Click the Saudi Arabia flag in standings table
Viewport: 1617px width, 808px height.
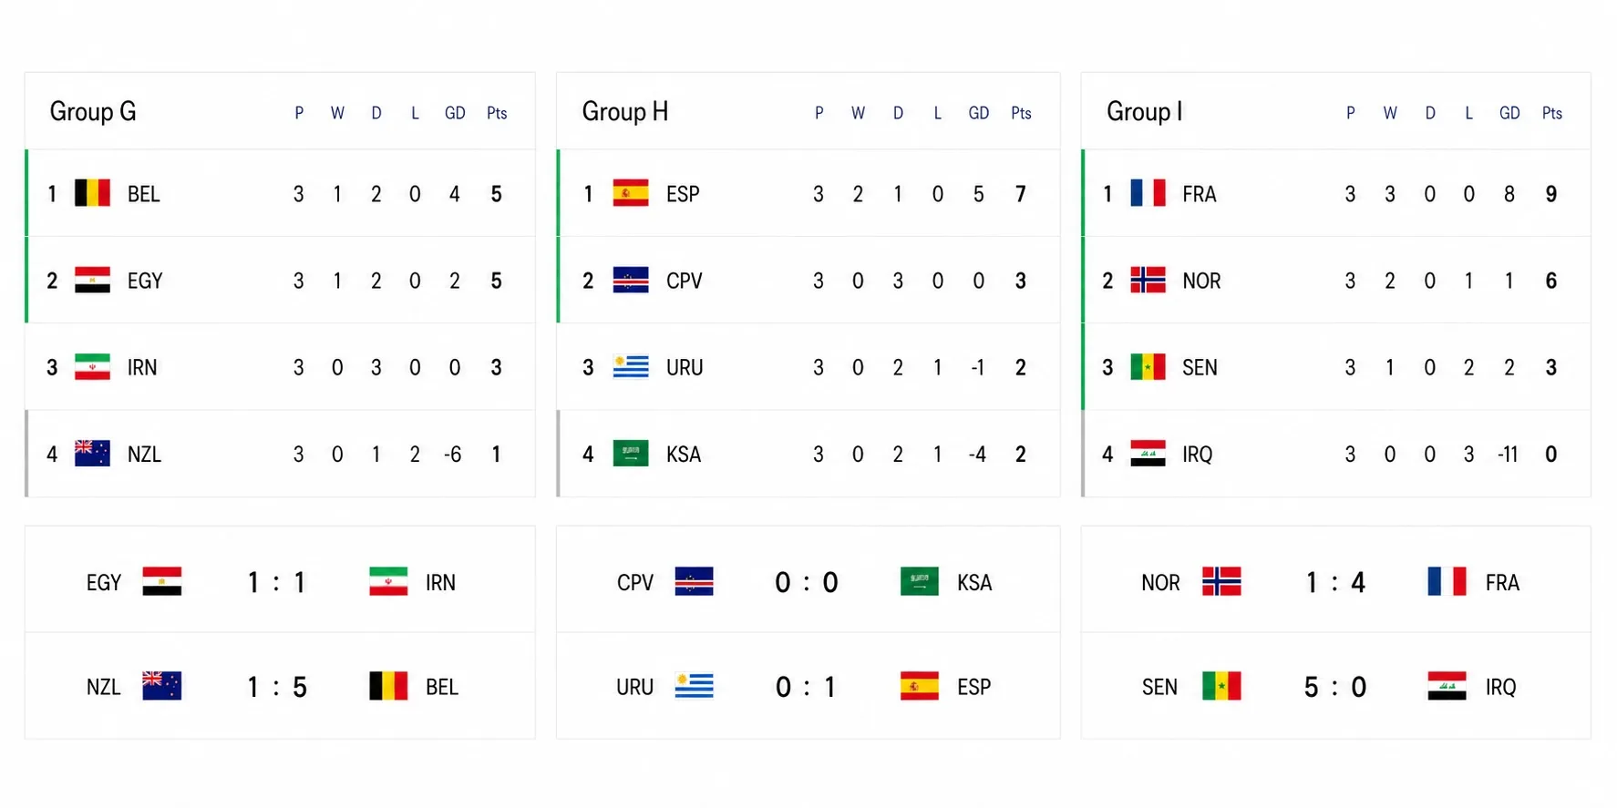(631, 453)
